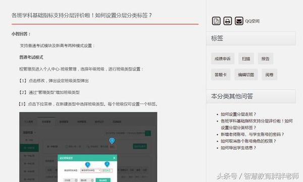The image size is (303, 182).
Task: Open the 扫描 tag
Action: [x=246, y=58]
